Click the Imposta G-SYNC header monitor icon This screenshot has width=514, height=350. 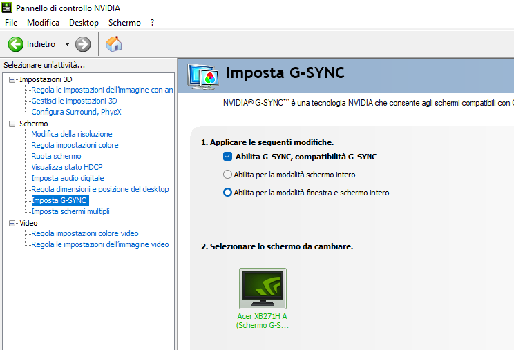[203, 77]
